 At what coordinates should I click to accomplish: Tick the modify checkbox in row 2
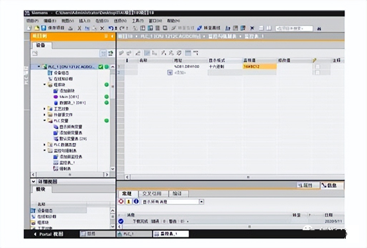pos(317,73)
